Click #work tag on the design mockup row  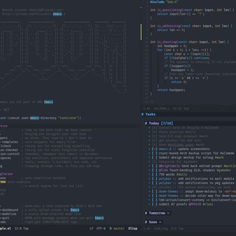point(219,158)
